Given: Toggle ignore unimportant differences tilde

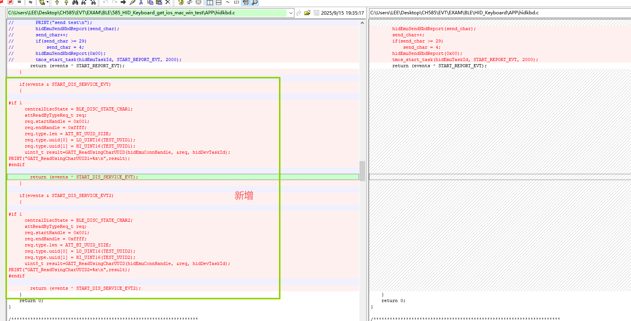Looking at the screenshot, I should pos(227,2).
